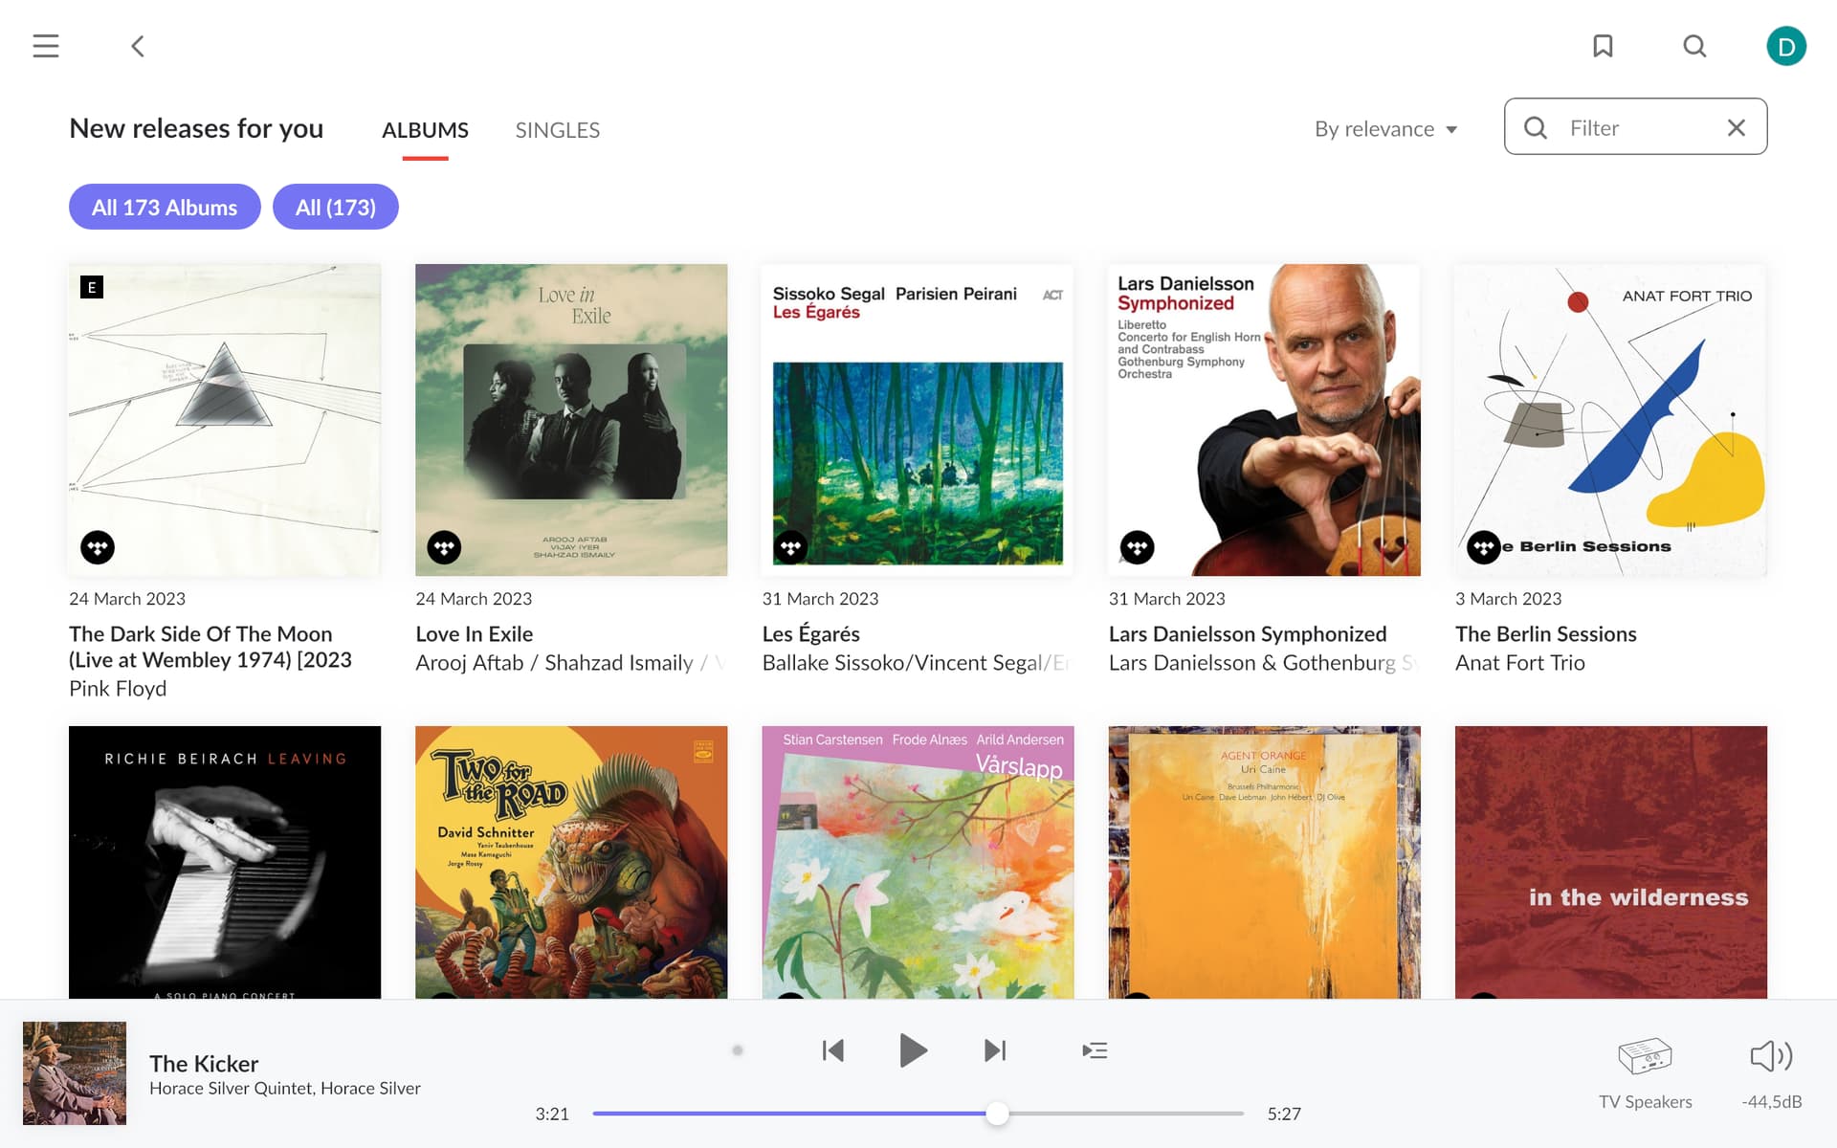
Task: Clear the filter field with X
Action: point(1736,127)
